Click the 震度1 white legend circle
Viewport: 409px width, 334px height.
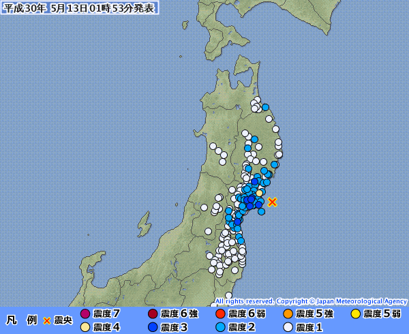pos(288,327)
